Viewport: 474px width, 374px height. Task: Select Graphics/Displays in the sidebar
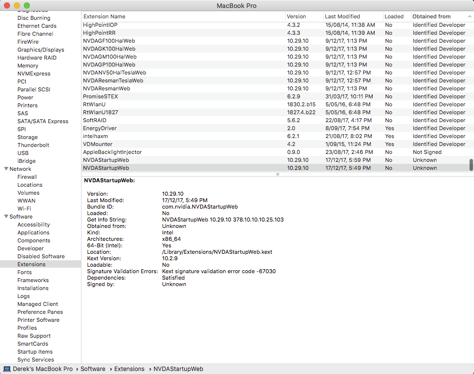pos(41,50)
